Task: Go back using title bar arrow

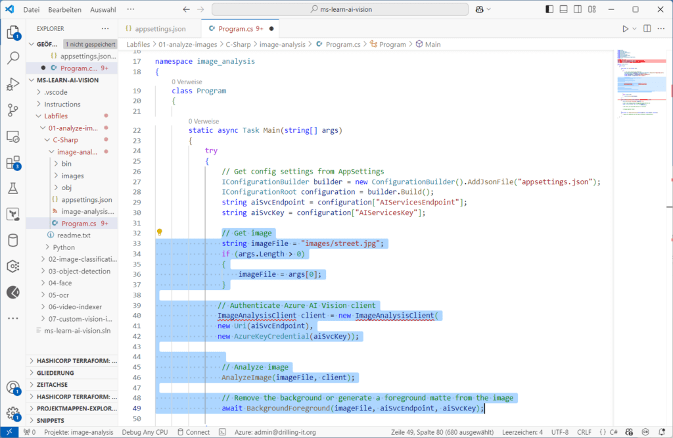Action: pos(186,9)
